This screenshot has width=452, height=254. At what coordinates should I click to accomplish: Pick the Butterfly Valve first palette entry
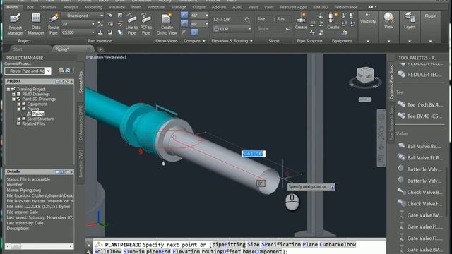[x=420, y=169]
